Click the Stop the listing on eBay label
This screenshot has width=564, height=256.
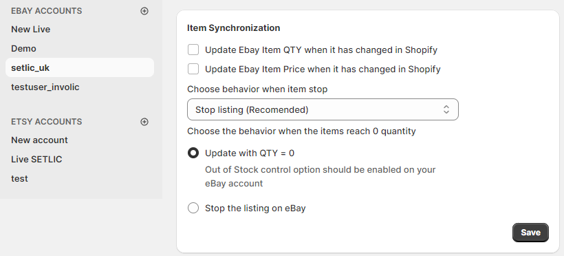[x=255, y=208]
